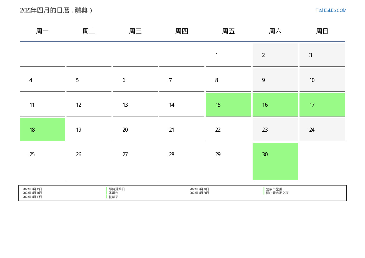Click the 耶稣受难日 legend entry
This screenshot has height=258, width=365.
(116, 189)
